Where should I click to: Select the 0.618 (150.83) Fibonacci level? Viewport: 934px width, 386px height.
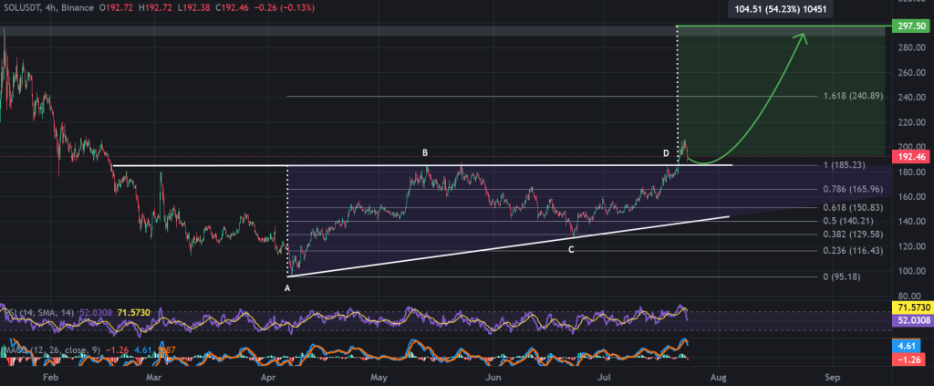(x=854, y=208)
